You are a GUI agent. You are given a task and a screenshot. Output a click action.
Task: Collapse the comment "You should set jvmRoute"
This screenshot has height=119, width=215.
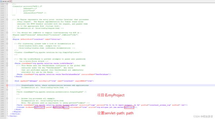tap(7, 33)
